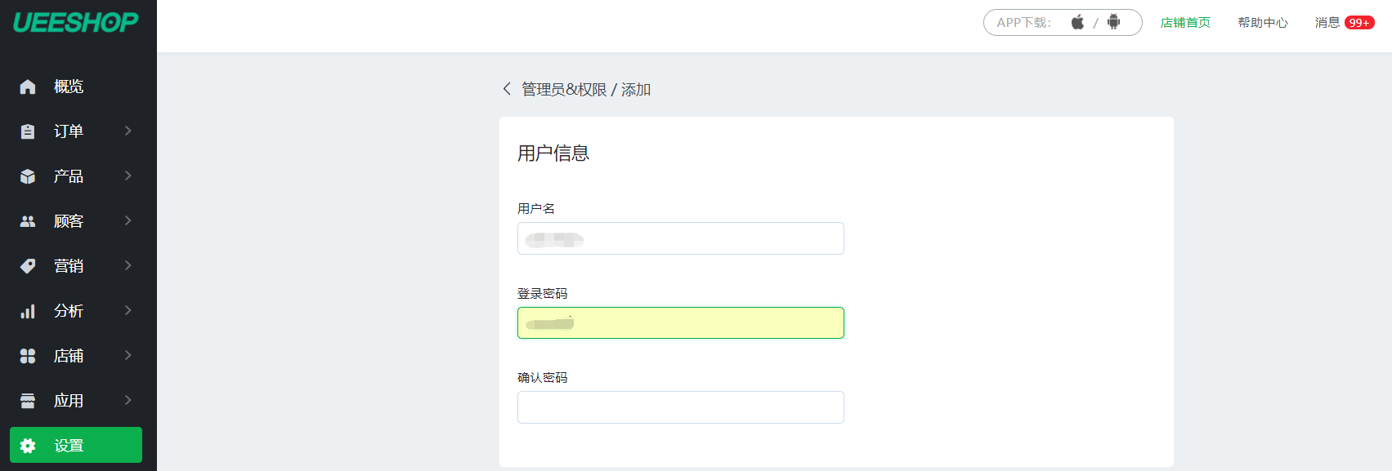1392x471 pixels.
Task: Click the gear icon for 设置
Action: [x=28, y=446]
